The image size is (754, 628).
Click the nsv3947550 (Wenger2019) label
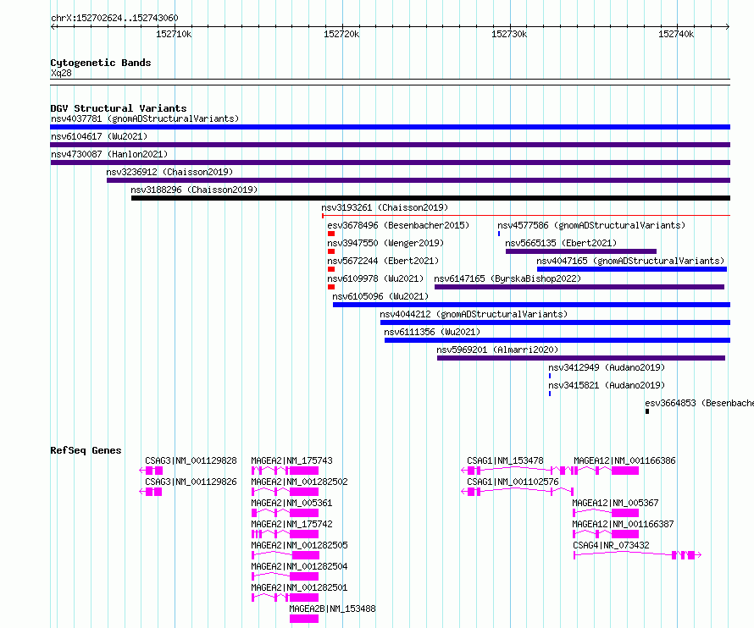pyautogui.click(x=385, y=243)
